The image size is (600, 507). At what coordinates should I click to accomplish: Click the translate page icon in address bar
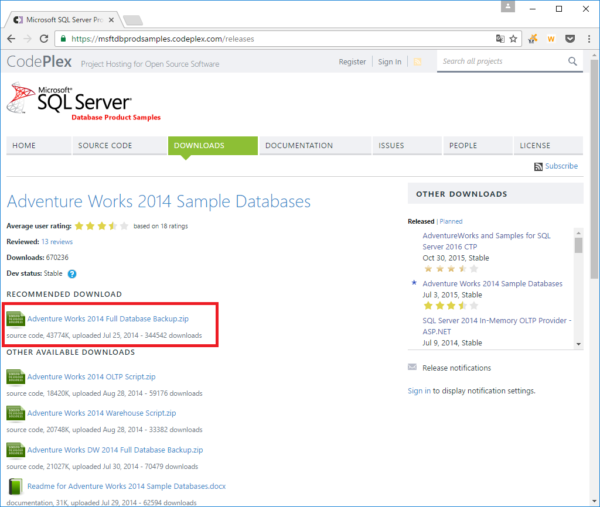click(x=500, y=39)
